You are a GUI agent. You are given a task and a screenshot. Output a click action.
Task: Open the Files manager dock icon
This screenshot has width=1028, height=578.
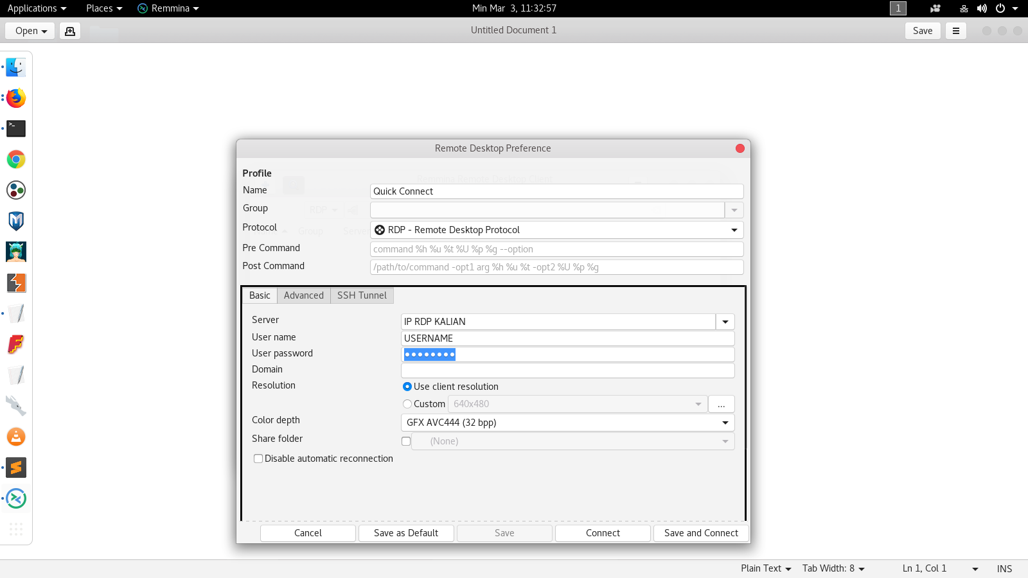(x=16, y=67)
